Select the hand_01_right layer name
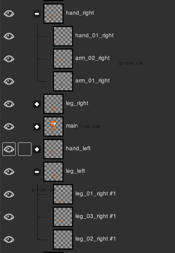The image size is (175, 253). point(94,35)
